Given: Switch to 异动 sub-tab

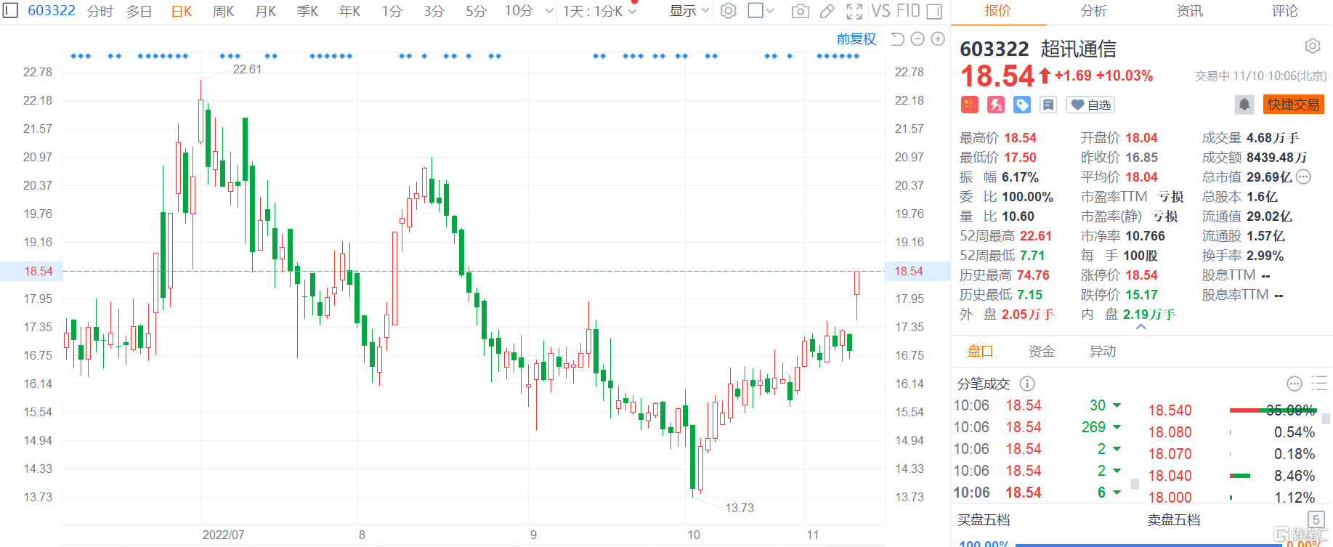Looking at the screenshot, I should click(1103, 352).
